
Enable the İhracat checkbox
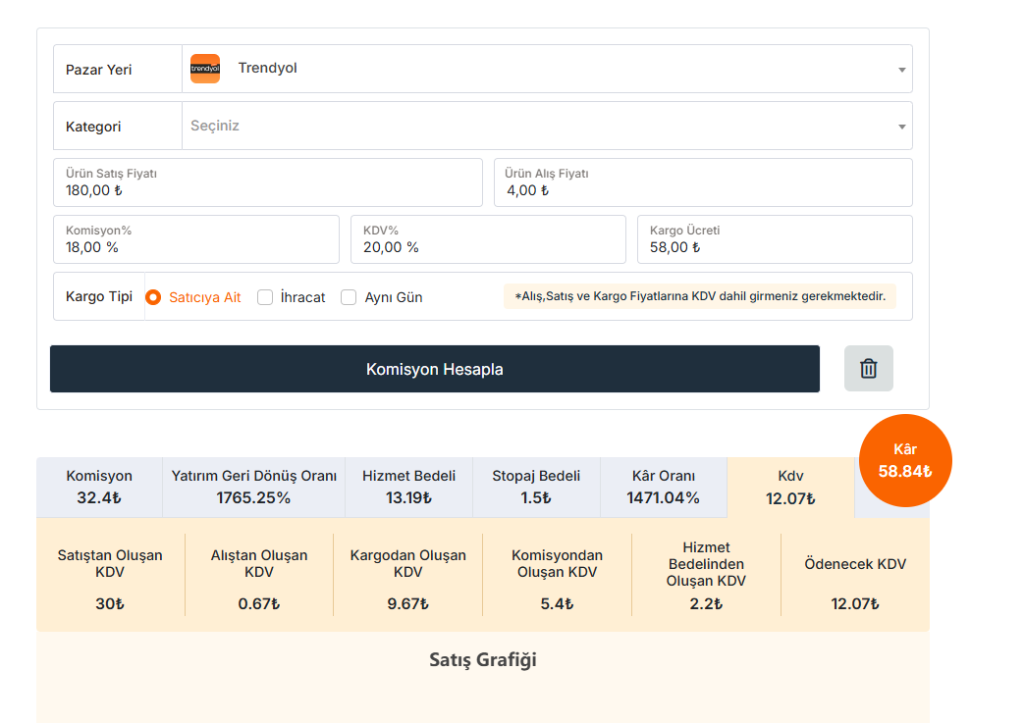[265, 297]
